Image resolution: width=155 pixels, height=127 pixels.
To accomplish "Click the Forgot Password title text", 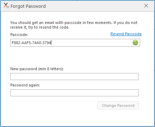I will [28, 6].
